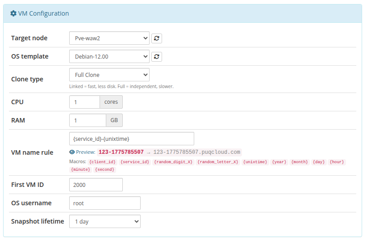Click the 'VM name rule' label
The image size is (367, 241).
point(32,152)
